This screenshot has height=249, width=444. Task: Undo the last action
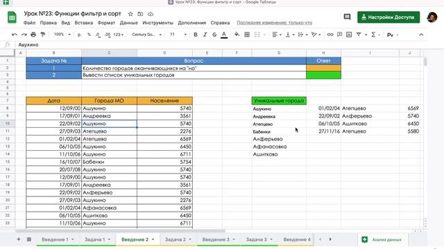(15, 35)
